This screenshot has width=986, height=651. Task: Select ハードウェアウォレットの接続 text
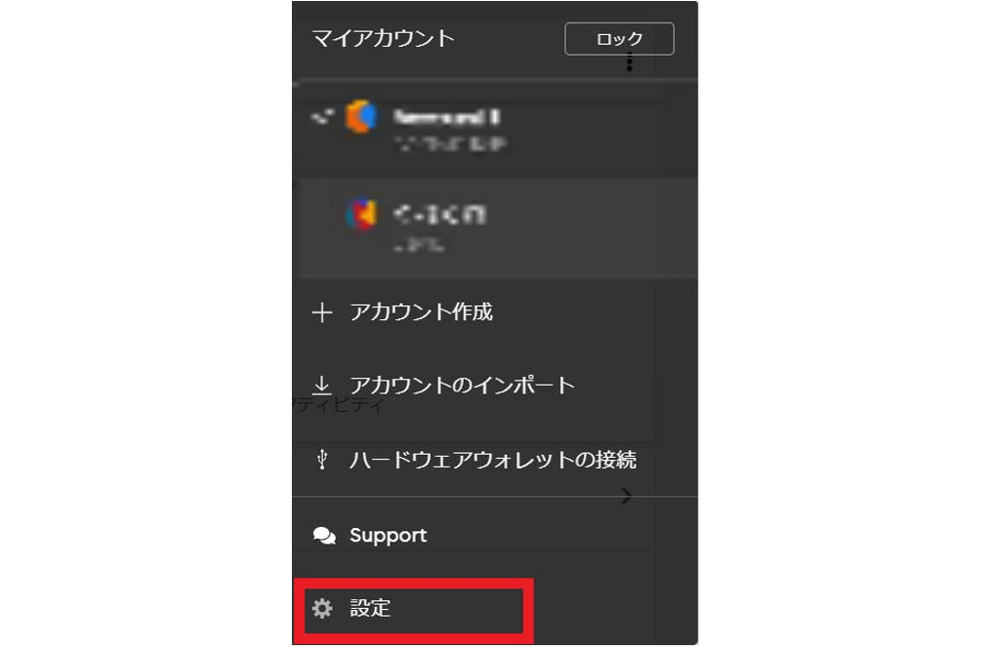tap(493, 460)
